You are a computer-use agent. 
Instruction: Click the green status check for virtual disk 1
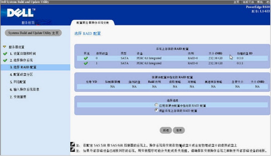86,63
